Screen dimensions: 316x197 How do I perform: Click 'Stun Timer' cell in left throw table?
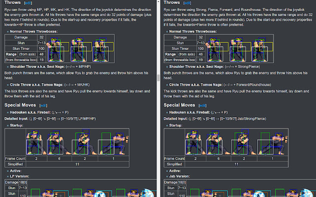tap(21, 48)
